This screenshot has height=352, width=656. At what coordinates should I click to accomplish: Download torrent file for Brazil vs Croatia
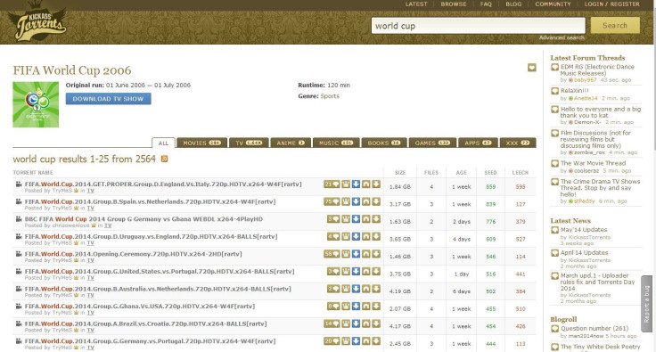376,323
